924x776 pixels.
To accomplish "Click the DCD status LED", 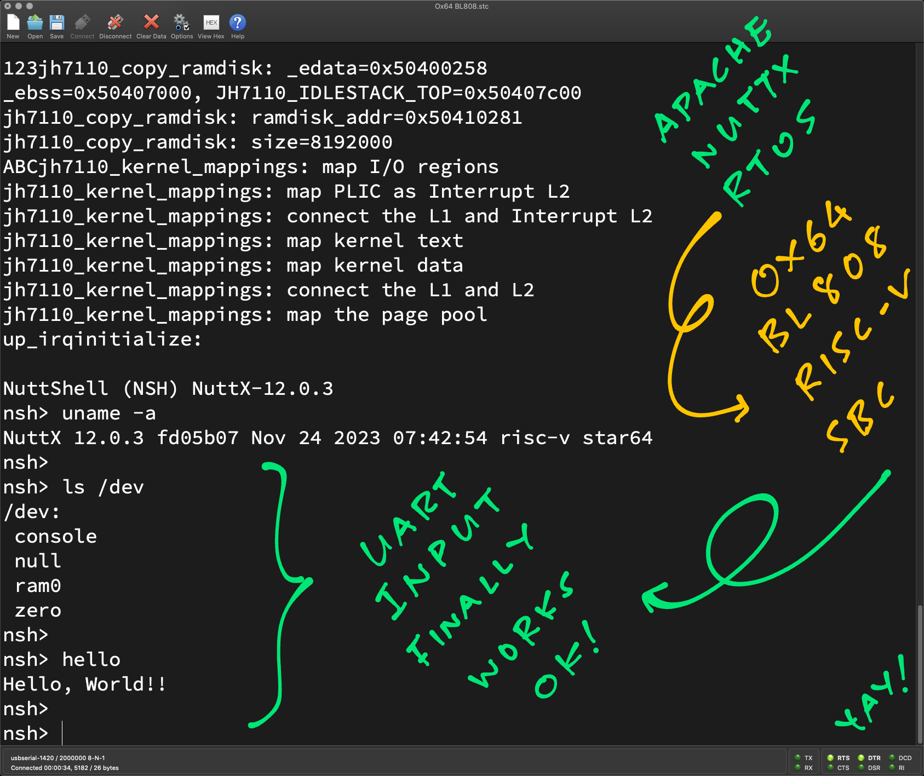I will pyautogui.click(x=892, y=758).
